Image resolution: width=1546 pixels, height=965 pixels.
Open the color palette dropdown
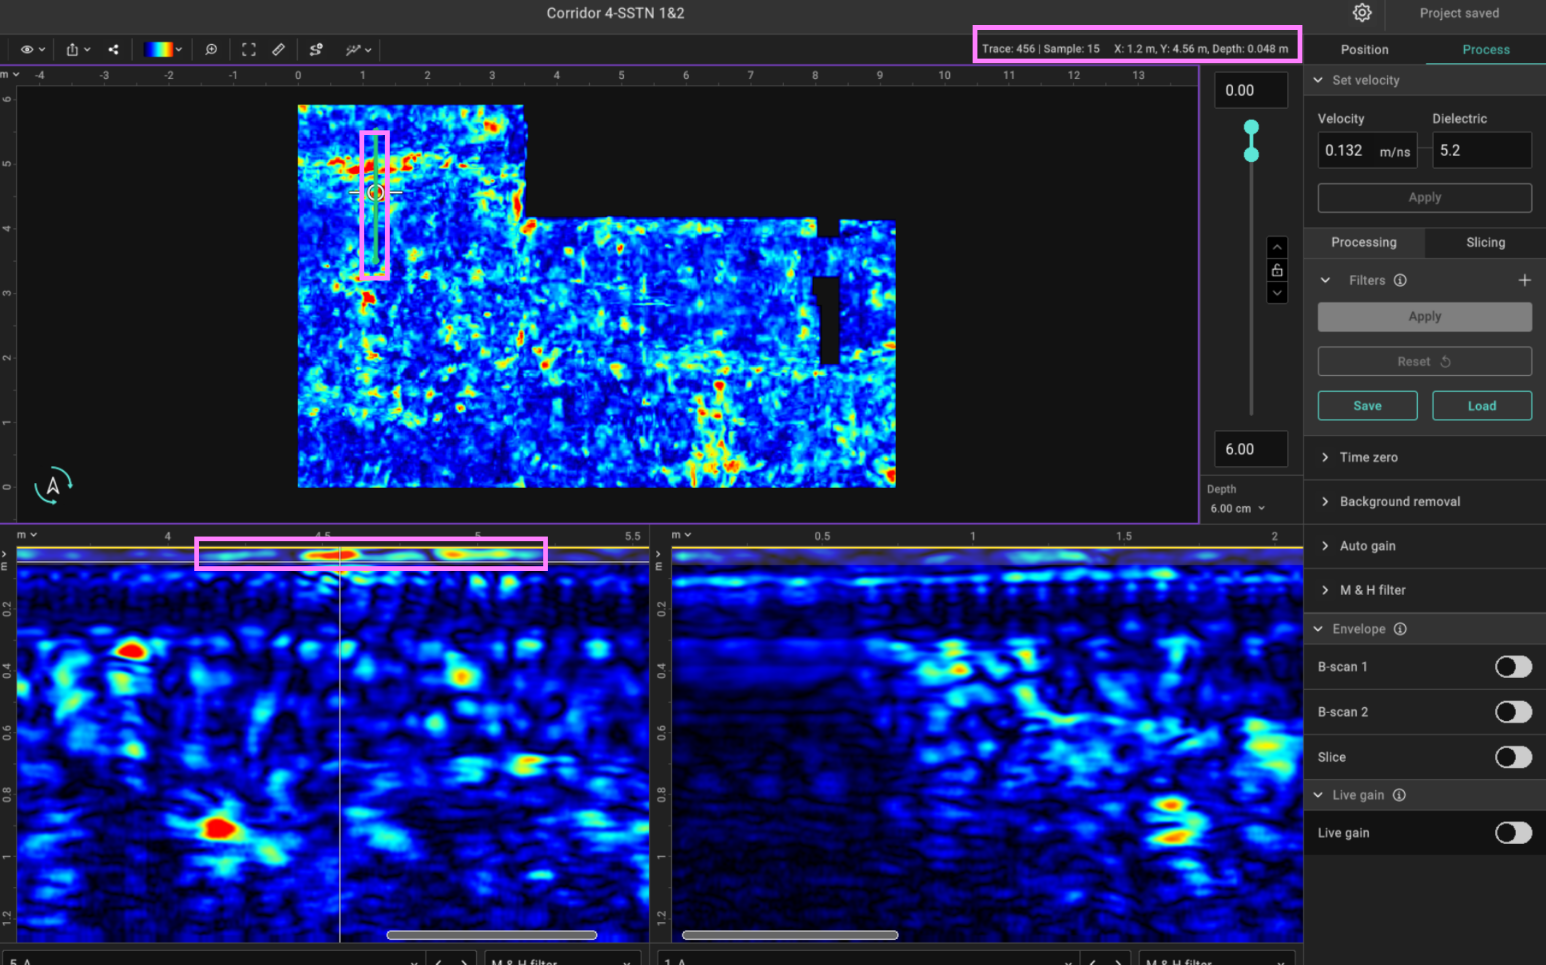[163, 49]
